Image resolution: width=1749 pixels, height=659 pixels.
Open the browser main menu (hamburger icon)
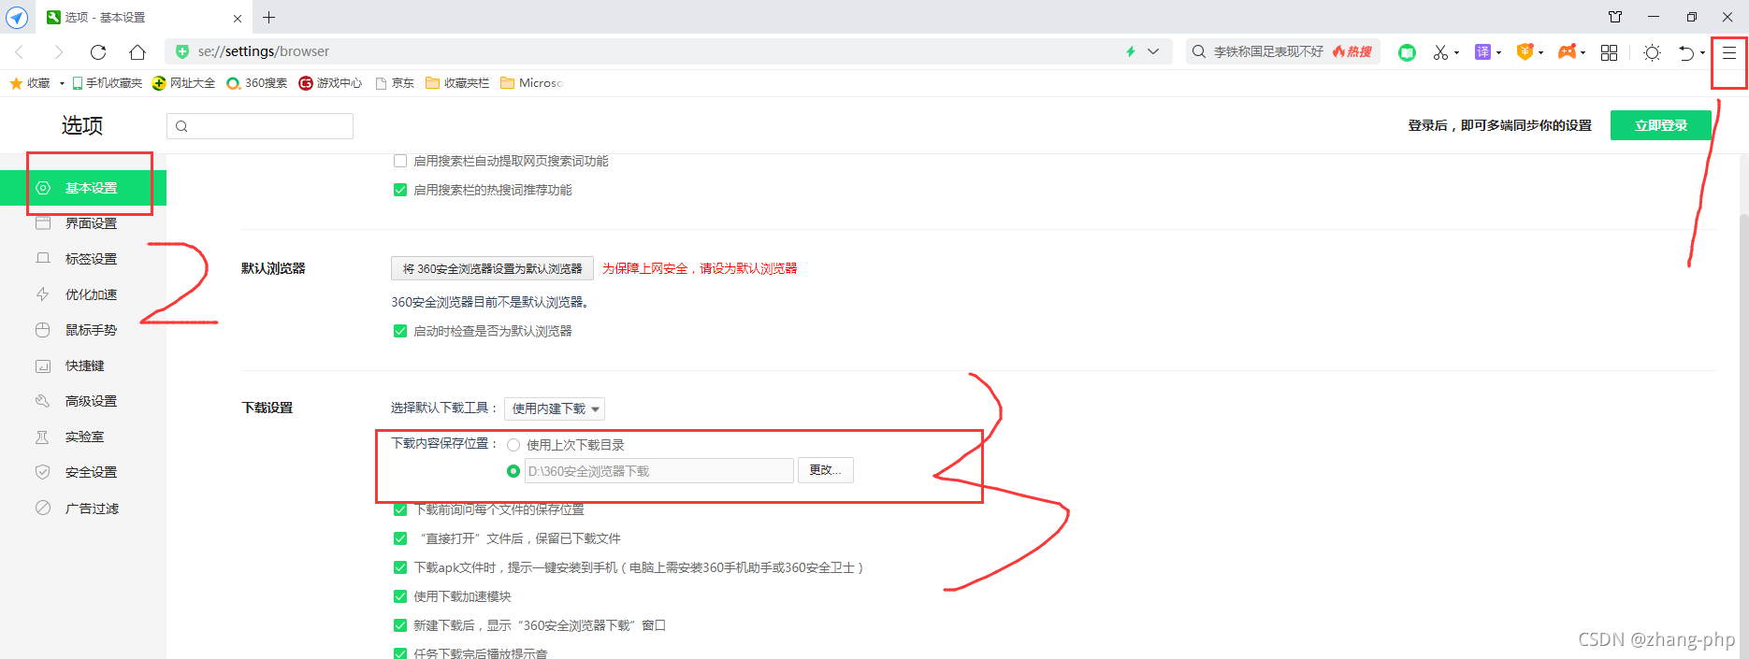1728,52
